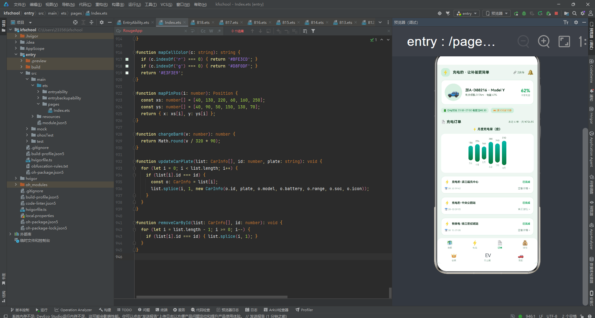Screen dimensions: 595x318
Task: Open the 重构(R) menu
Action: click(x=101, y=4)
